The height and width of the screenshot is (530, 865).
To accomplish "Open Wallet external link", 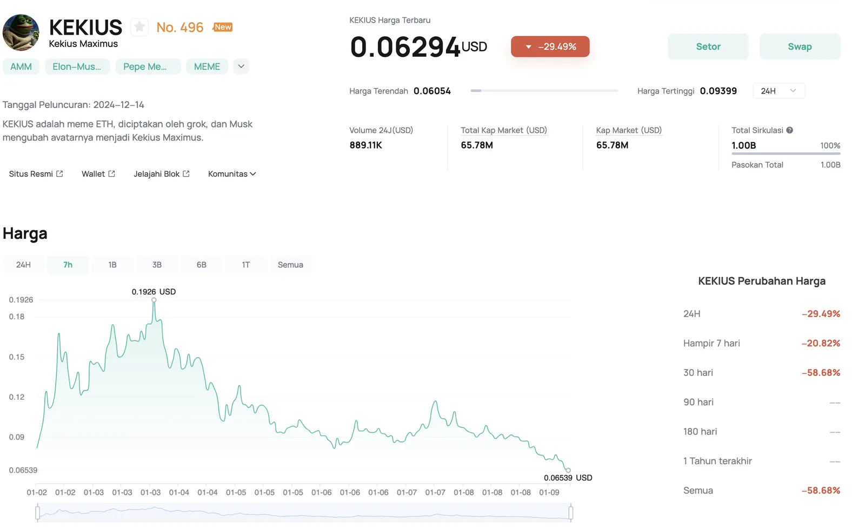I will tap(98, 174).
